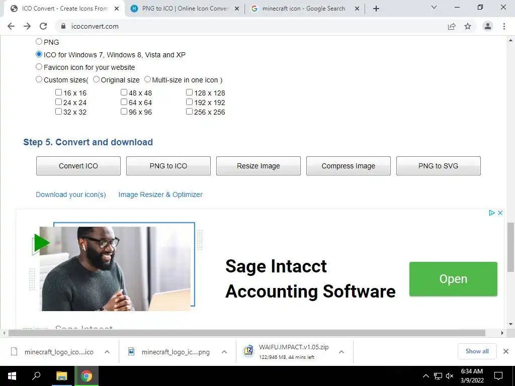
Task: Open network status tray icon
Action: (438, 376)
